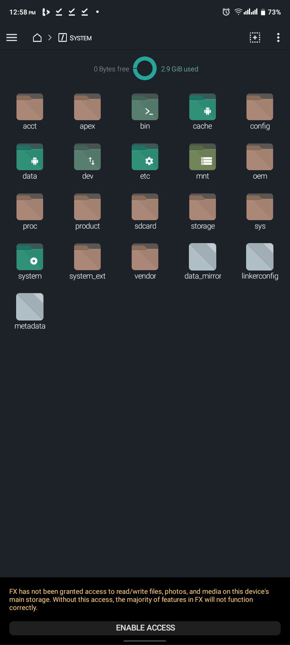Expand the breadcrumb chevron after Home
The height and width of the screenshot is (645, 290).
(x=50, y=37)
